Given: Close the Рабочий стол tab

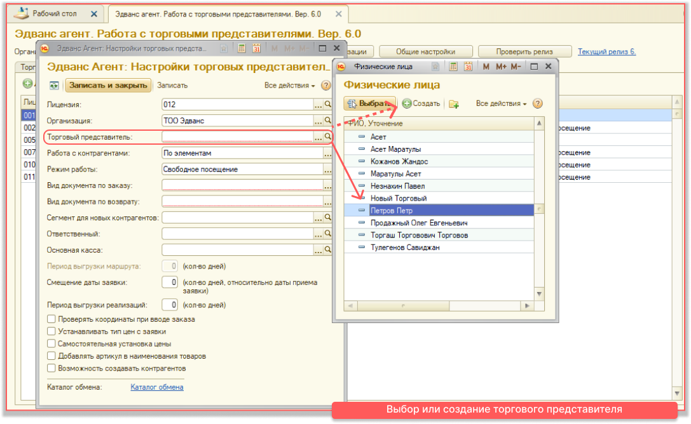Looking at the screenshot, I should tap(94, 14).
